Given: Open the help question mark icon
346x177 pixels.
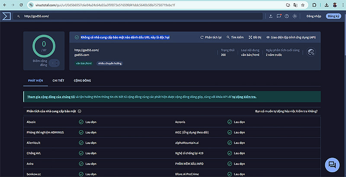Looking at the screenshot, I should click(287, 16).
